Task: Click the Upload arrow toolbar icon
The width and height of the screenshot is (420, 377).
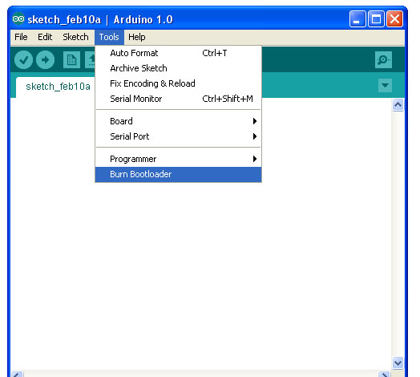Action: tap(45, 59)
